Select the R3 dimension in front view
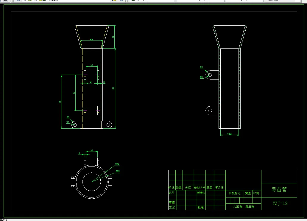 68,122
